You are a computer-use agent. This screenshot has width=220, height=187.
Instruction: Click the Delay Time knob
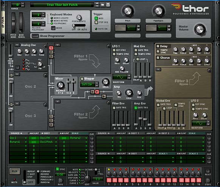[x=175, y=49]
